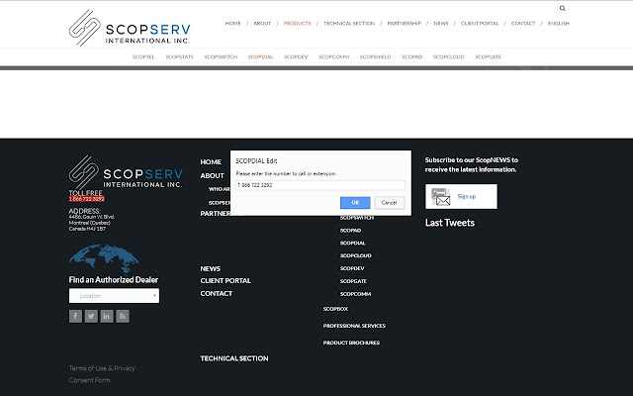Viewport: 633px width, 396px height.
Task: Open footer PROFESSIONAL SERVICES link
Action: [x=354, y=326]
